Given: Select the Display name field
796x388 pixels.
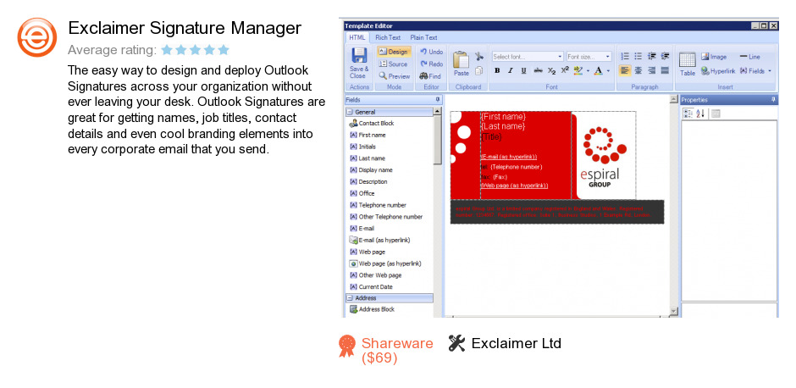Looking at the screenshot, I should 371,170.
